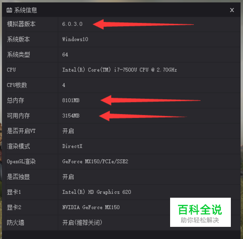
Task: Click the Intel Core i7-7500U CPU text
Action: coord(120,70)
